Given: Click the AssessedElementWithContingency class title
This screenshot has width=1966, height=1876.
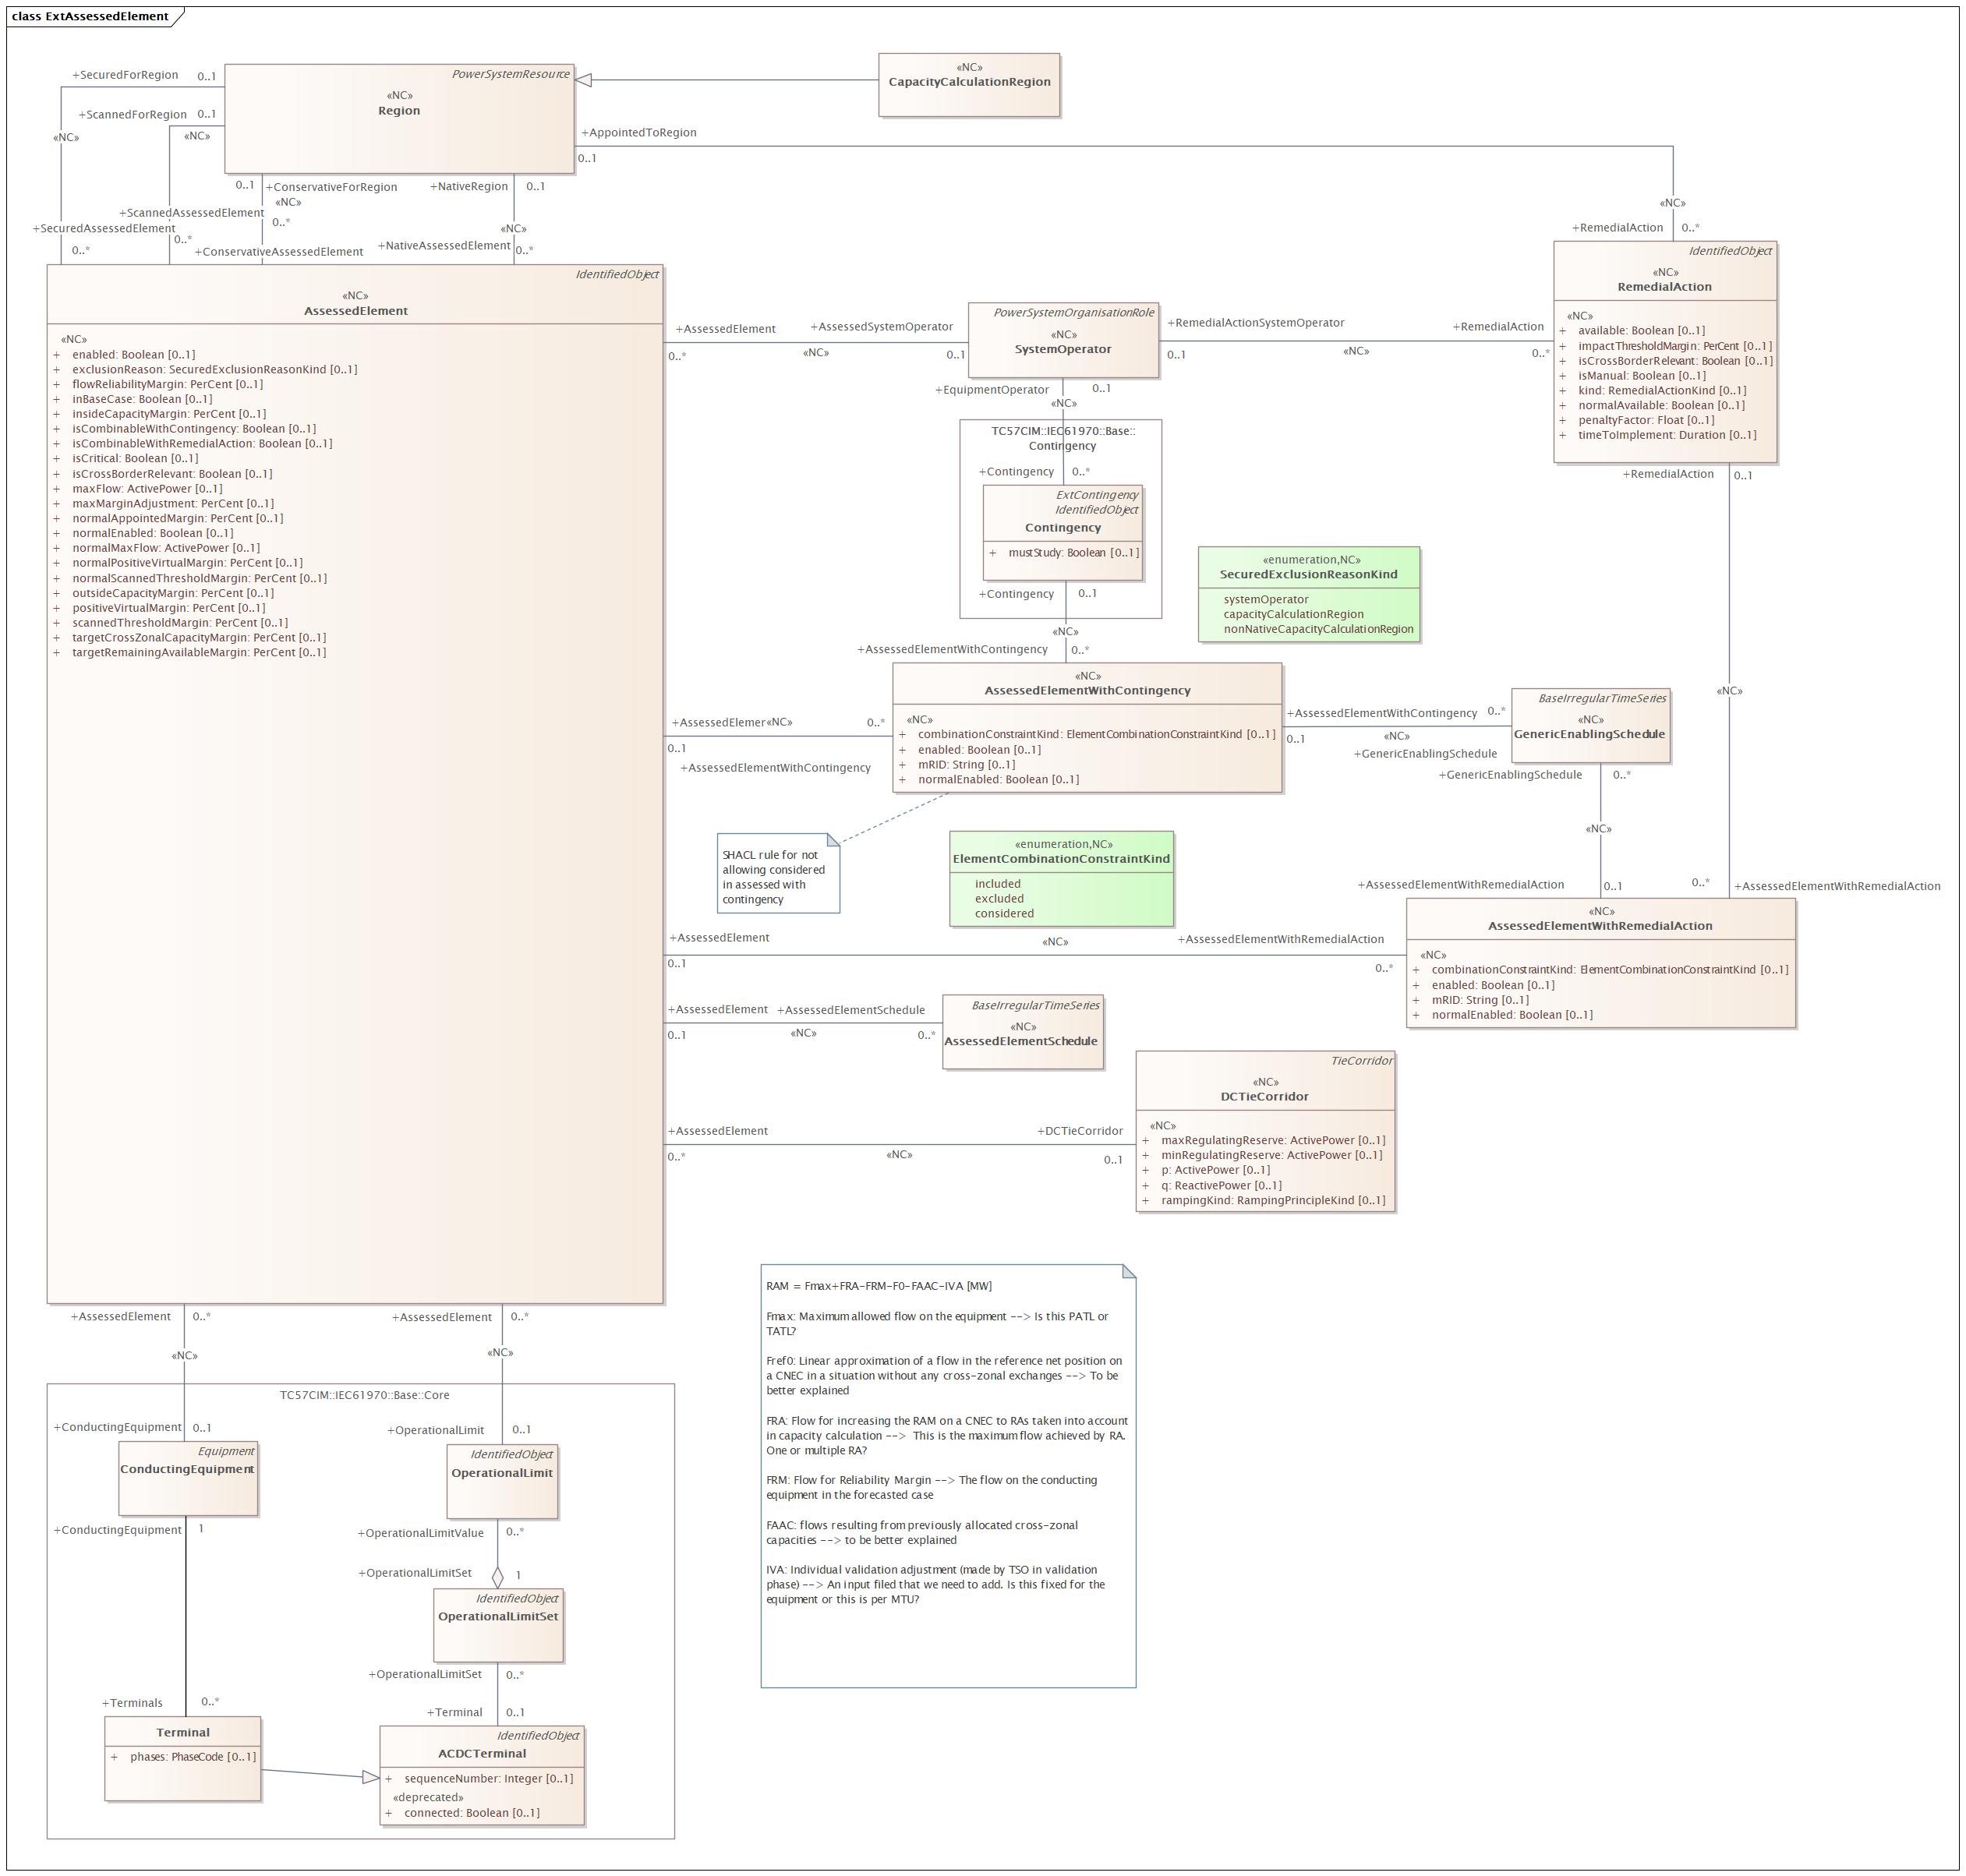Looking at the screenshot, I should [1087, 691].
